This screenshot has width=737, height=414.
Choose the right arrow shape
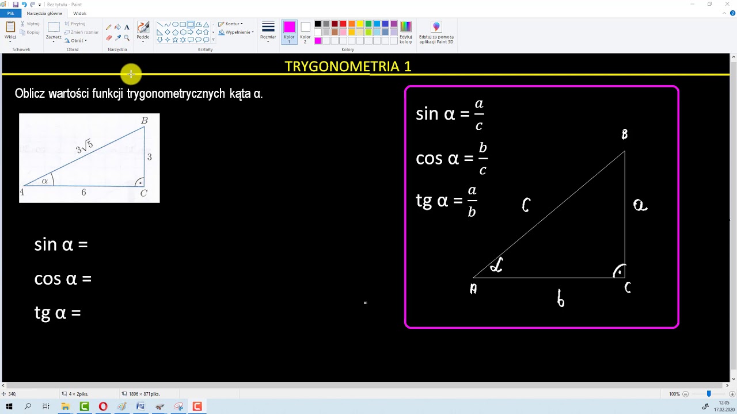pos(191,32)
